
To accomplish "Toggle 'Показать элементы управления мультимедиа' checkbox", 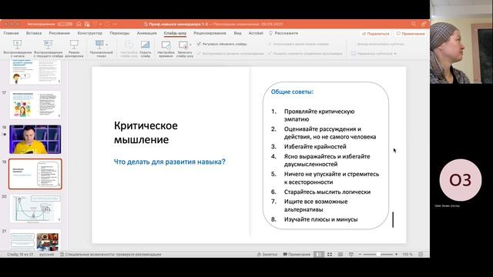I will pyautogui.click(x=270, y=53).
